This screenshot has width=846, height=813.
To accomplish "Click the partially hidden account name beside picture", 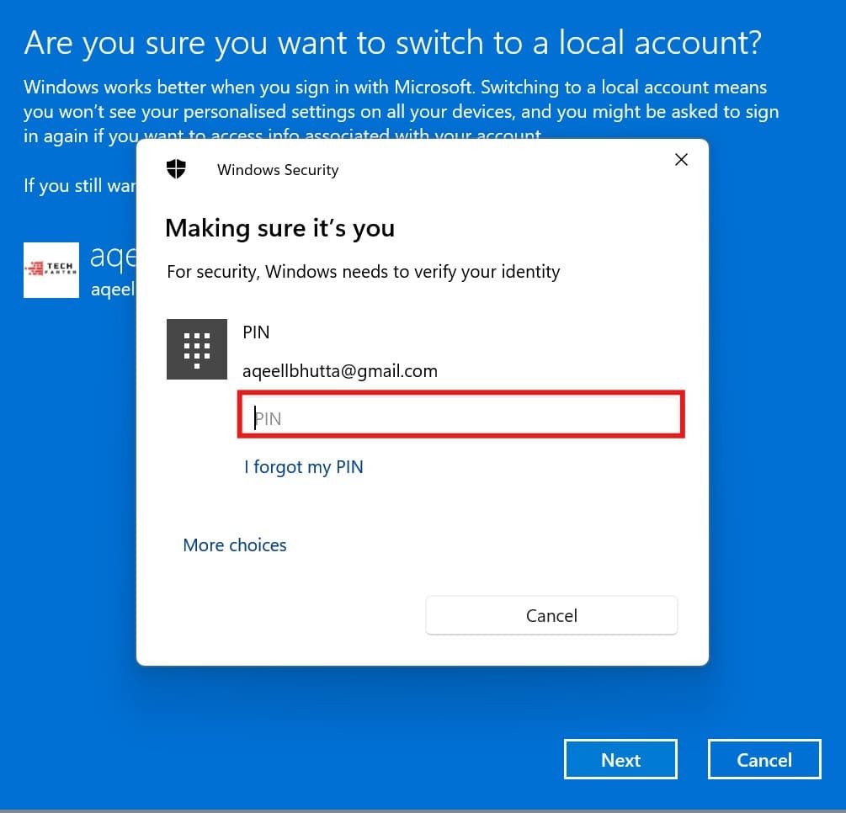I will [112, 256].
